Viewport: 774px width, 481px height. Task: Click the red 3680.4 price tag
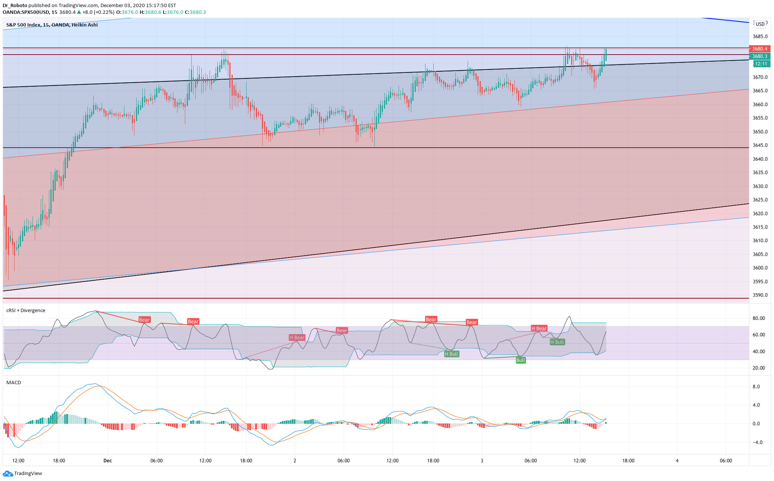(759, 49)
